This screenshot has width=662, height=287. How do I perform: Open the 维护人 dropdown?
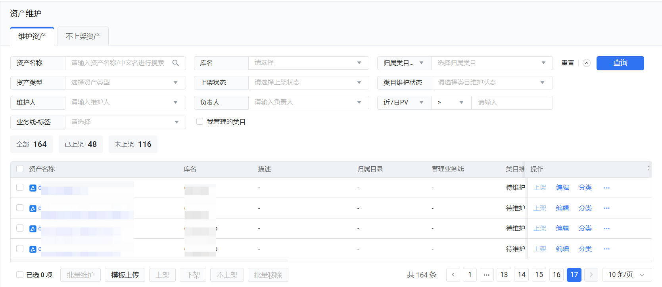125,103
